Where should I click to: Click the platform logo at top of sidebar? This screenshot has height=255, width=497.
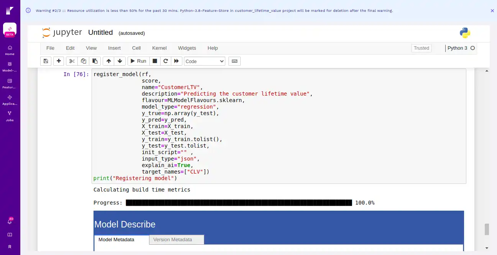point(10,11)
